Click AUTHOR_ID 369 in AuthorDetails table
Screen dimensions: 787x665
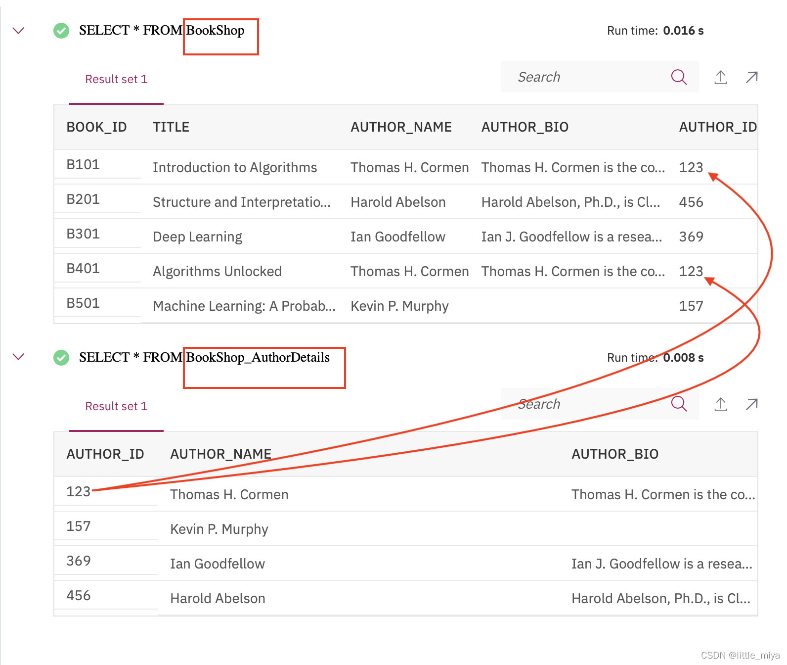click(x=79, y=561)
